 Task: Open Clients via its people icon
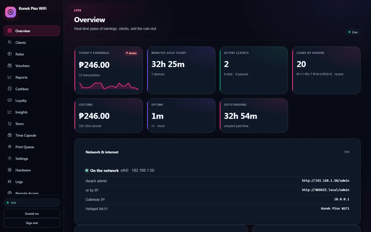[10, 42]
